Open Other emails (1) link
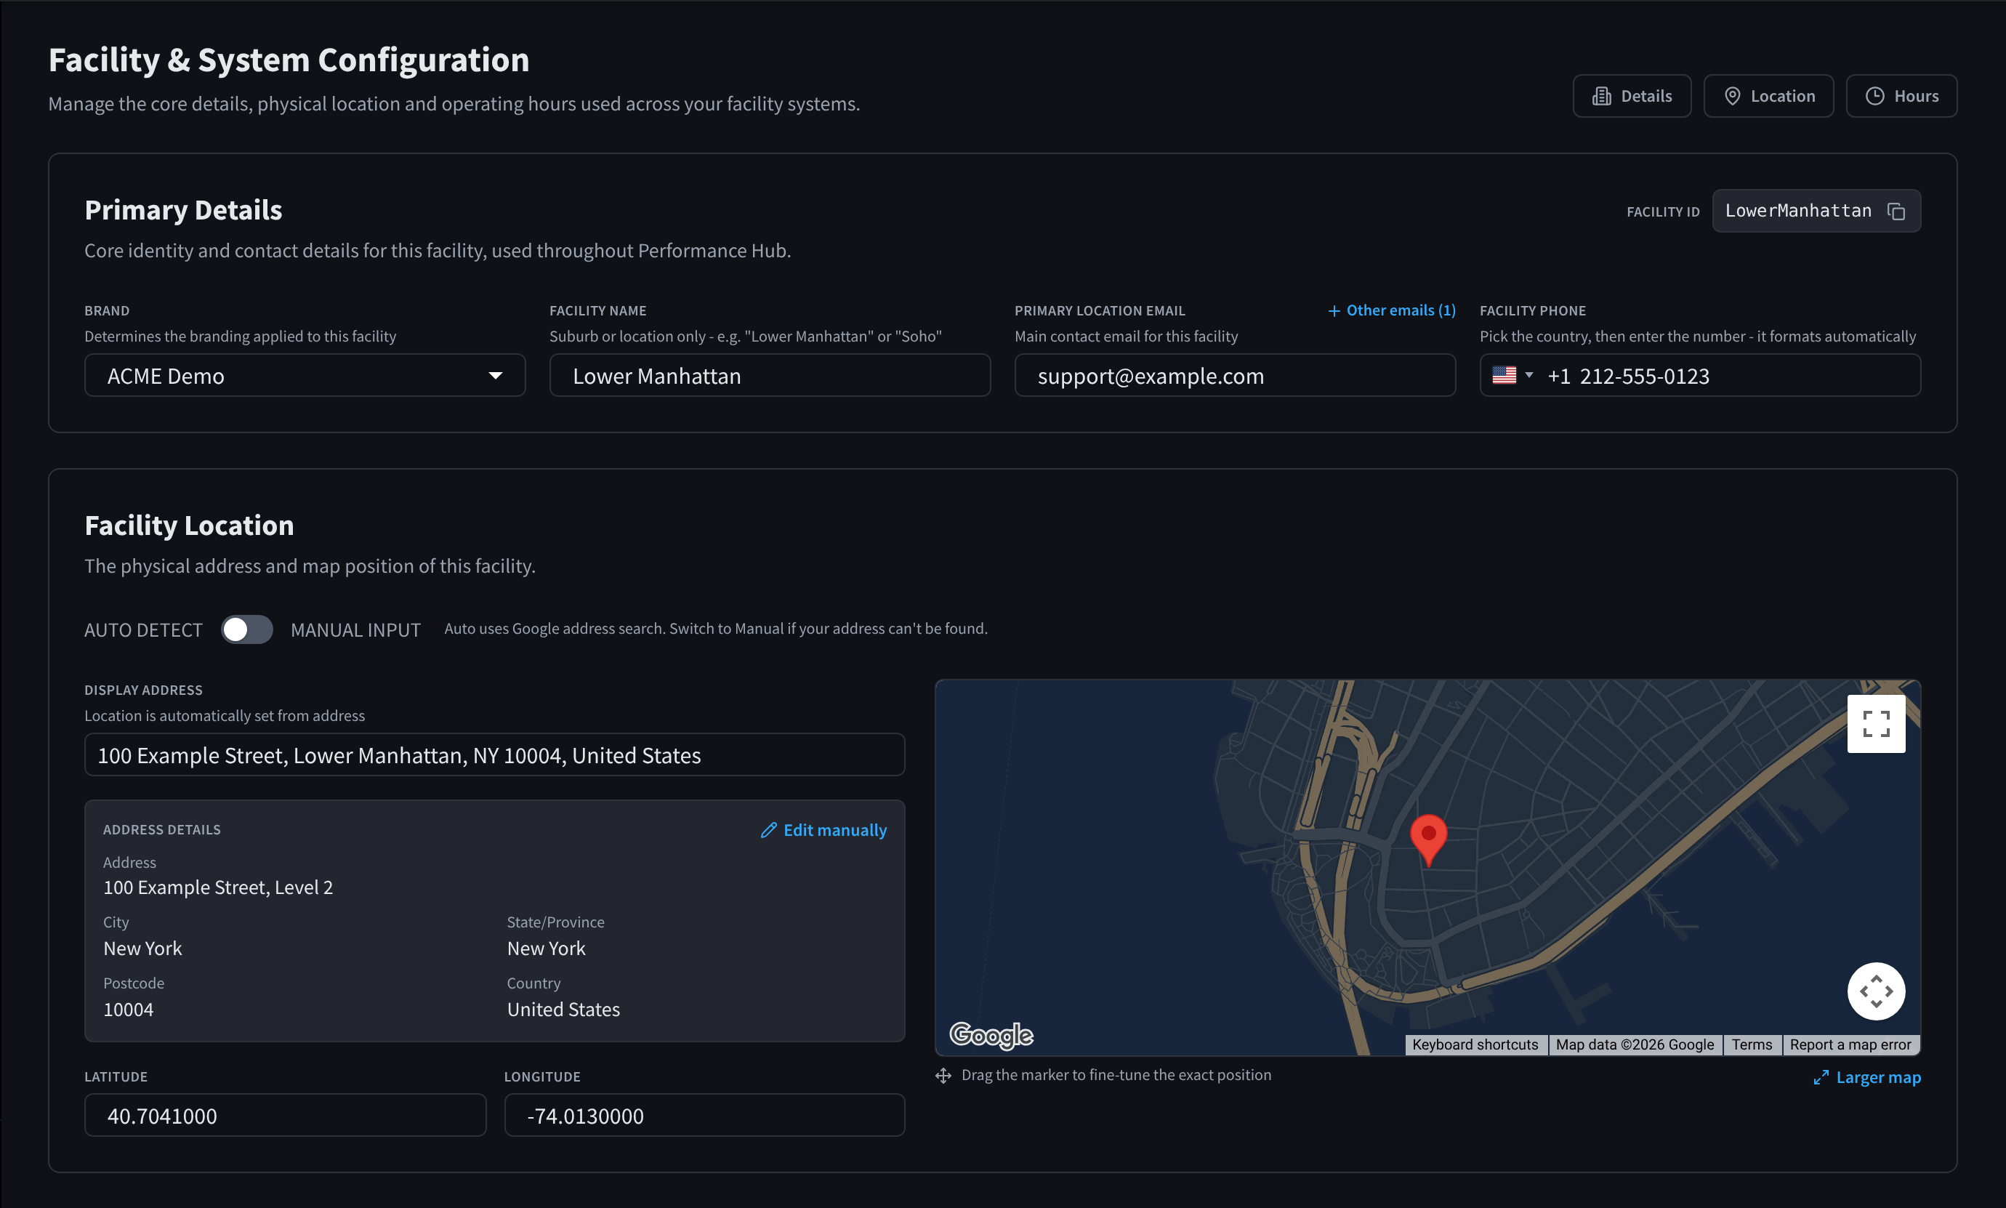2006x1208 pixels. coord(1392,311)
